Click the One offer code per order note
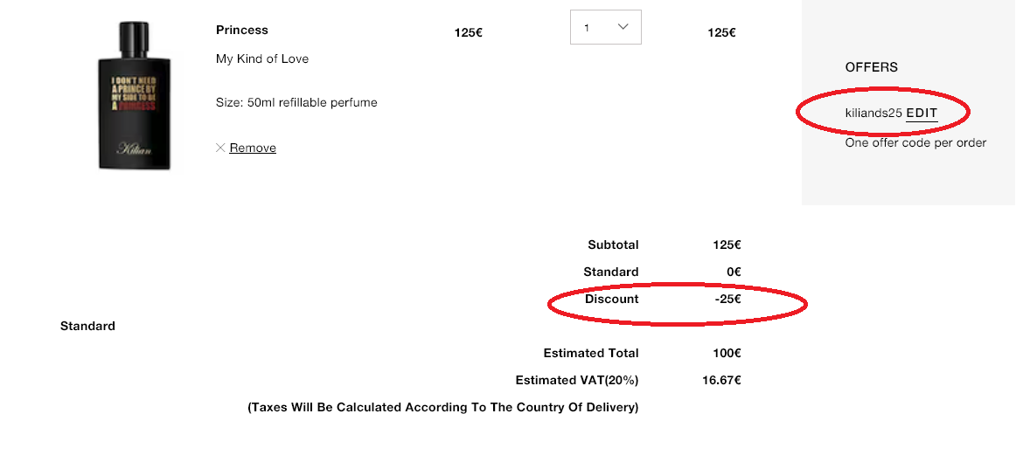The width and height of the screenshot is (1016, 455). [x=915, y=142]
